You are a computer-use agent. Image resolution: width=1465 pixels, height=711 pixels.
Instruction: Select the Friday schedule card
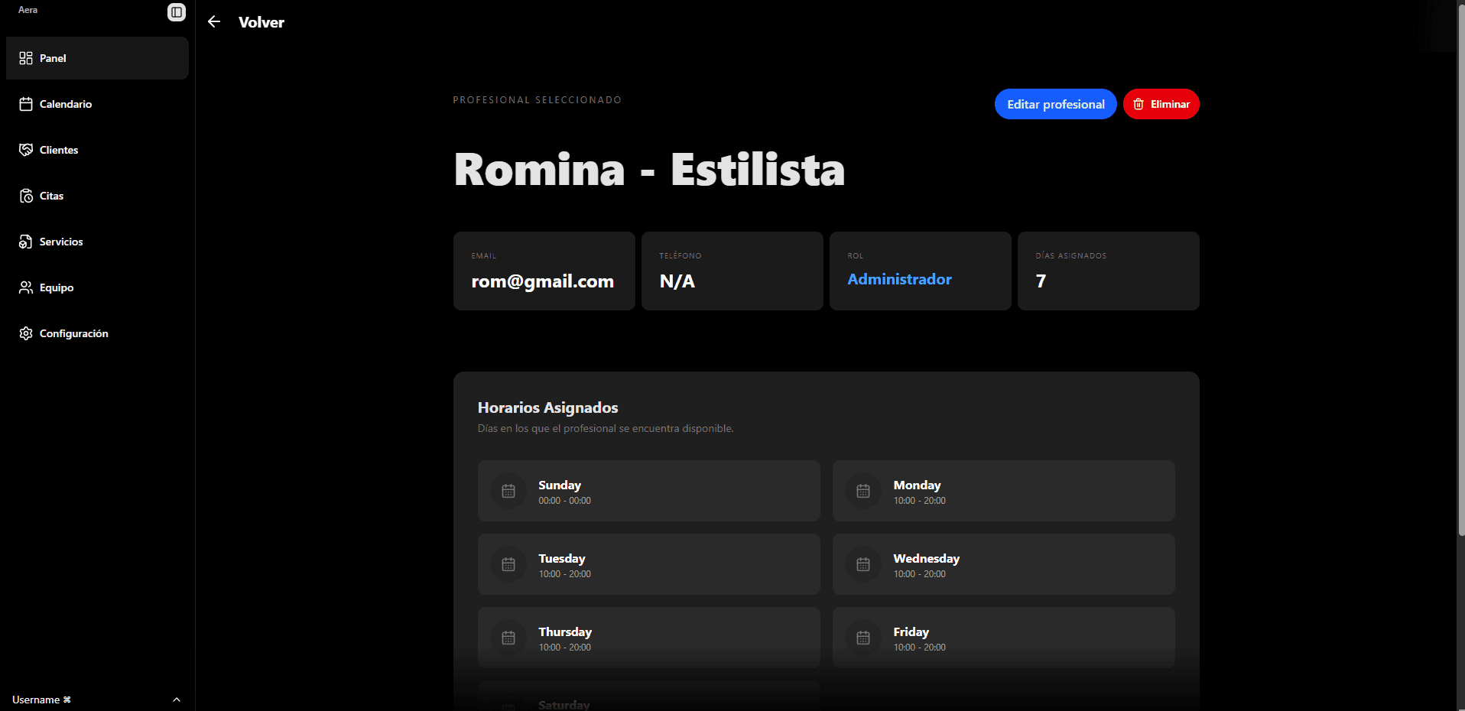click(x=1004, y=638)
